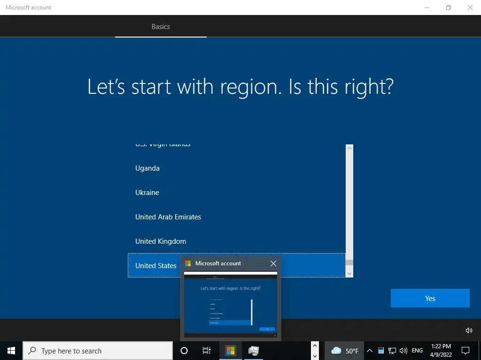This screenshot has width=481, height=360.
Task: Open the weather widget showing 50°F
Action: pyautogui.click(x=344, y=351)
